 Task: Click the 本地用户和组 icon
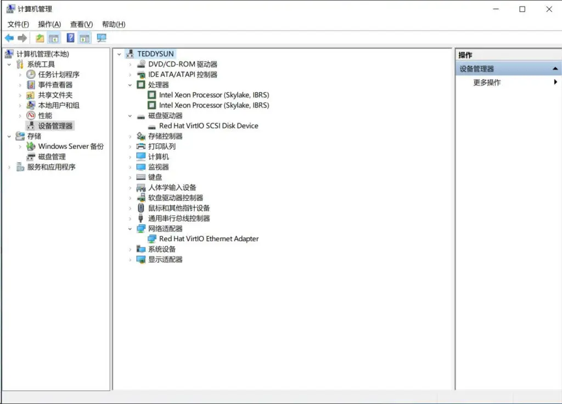31,105
